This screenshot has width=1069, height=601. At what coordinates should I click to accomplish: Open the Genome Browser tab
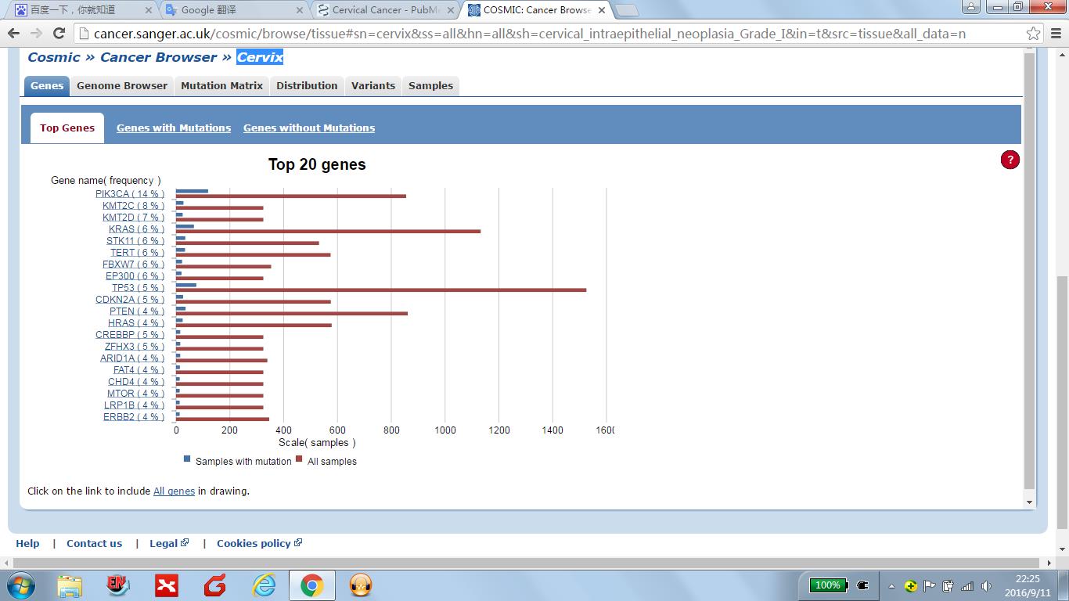122,86
